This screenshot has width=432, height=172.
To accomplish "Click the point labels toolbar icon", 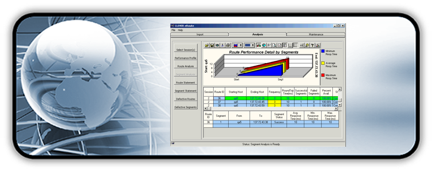I will pyautogui.click(x=302, y=45).
